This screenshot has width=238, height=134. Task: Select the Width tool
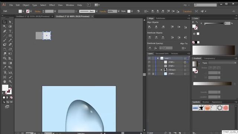(x=4, y=54)
